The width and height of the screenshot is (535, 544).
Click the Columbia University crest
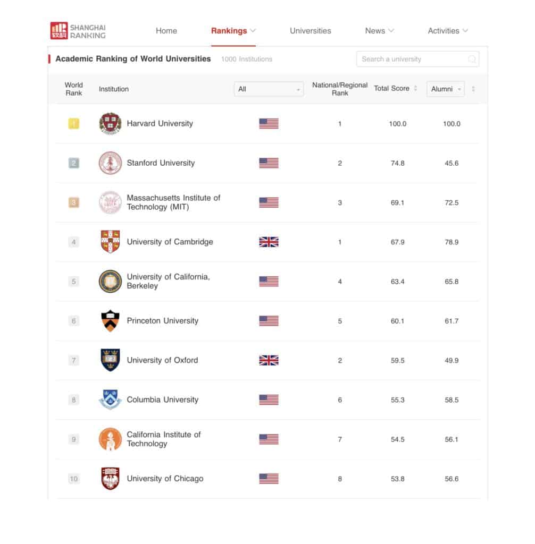pyautogui.click(x=110, y=399)
